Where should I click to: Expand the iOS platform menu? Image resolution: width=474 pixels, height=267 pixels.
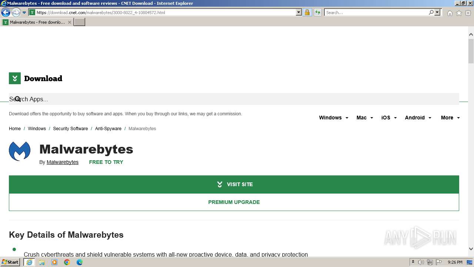[389, 118]
